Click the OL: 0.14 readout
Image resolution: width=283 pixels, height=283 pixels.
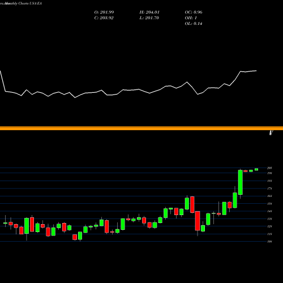point(194,24)
